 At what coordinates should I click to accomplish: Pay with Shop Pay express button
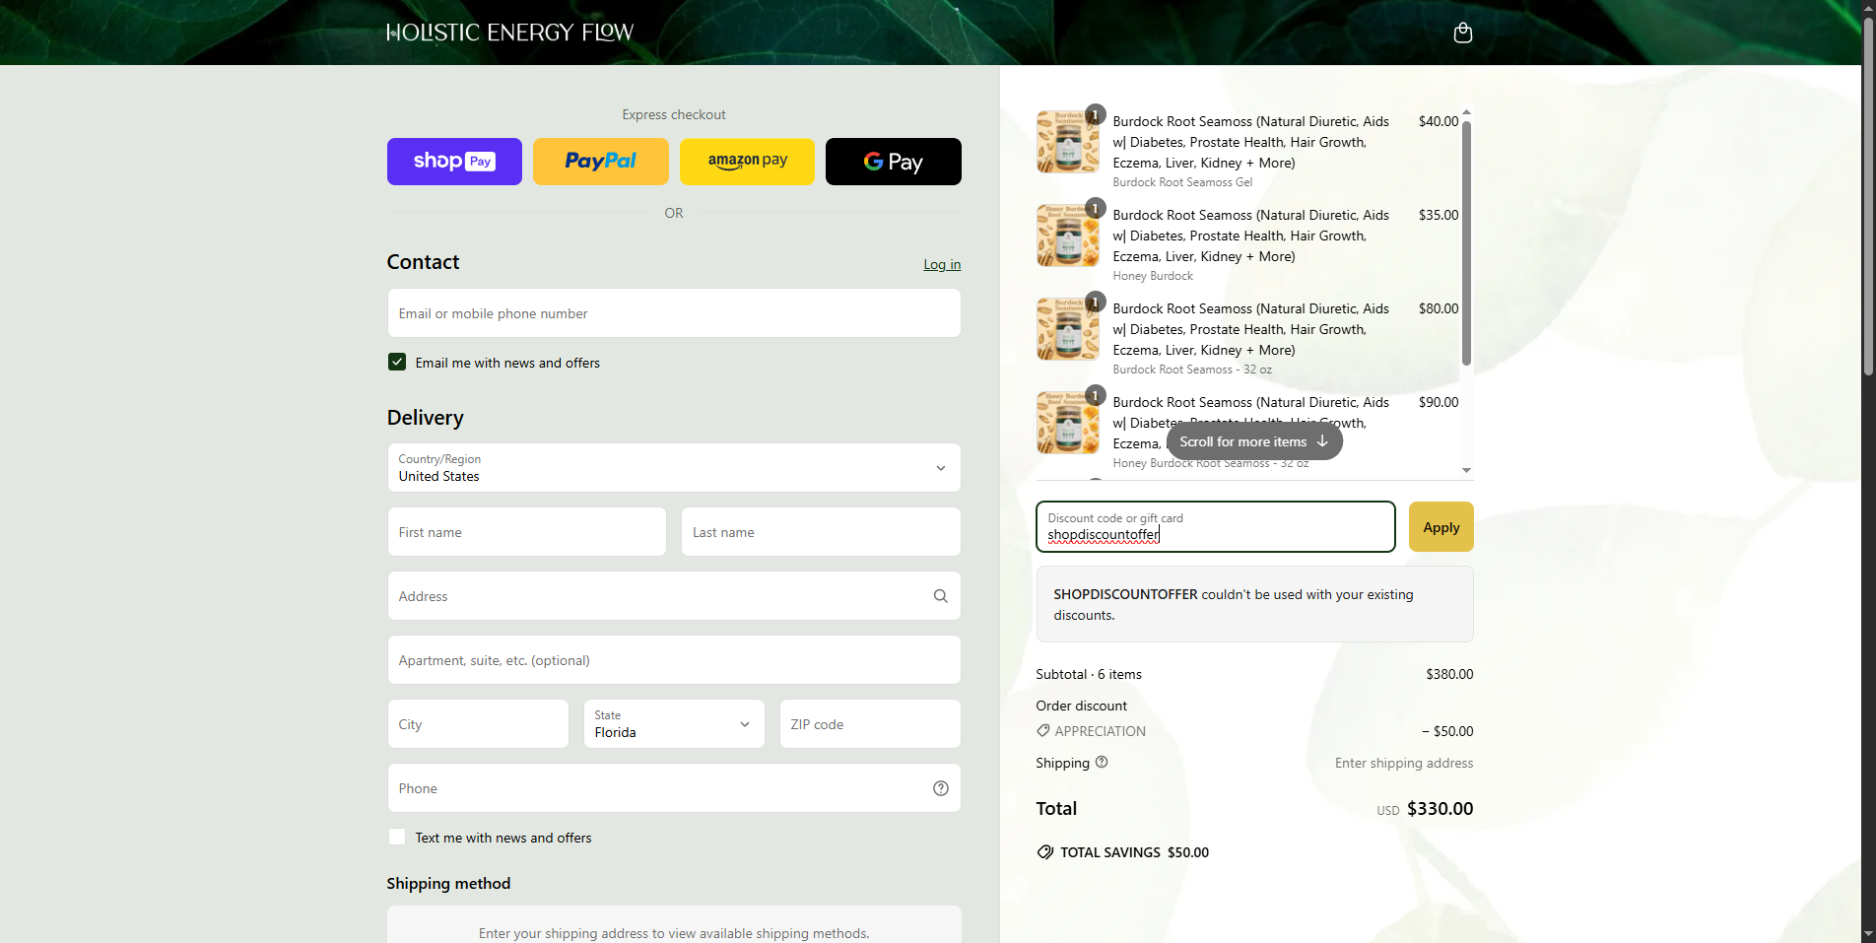(454, 162)
